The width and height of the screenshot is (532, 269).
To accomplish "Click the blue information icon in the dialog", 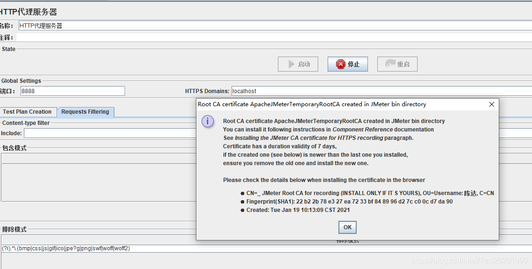I will (x=208, y=121).
